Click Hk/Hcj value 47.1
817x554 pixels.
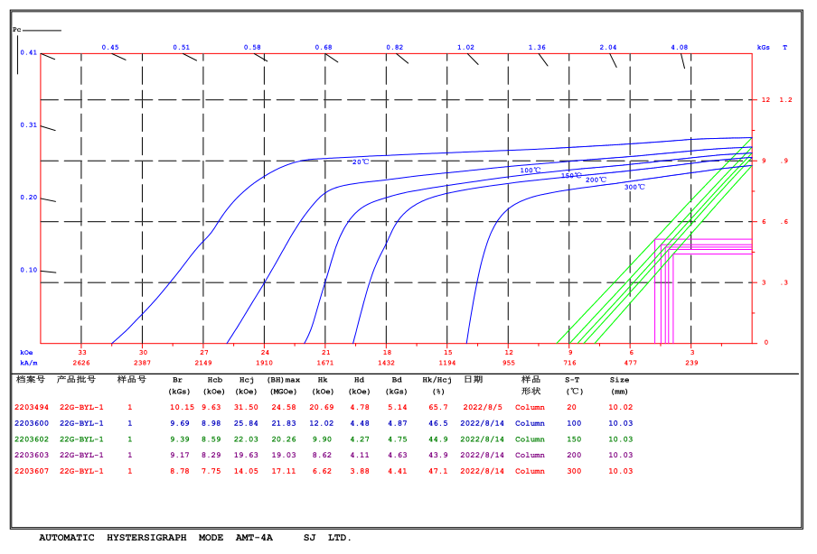point(438,471)
